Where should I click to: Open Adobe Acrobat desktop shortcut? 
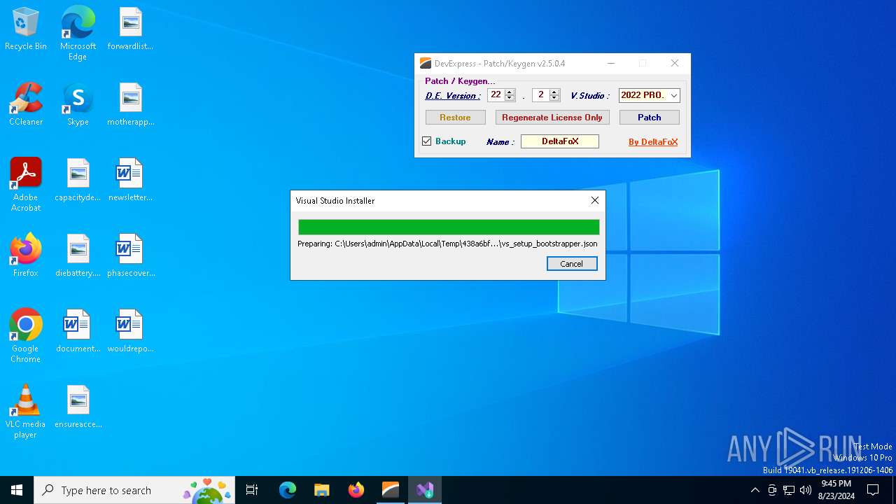tap(26, 185)
